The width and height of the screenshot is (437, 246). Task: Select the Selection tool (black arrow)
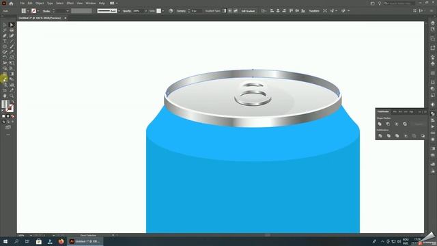(x=5, y=25)
